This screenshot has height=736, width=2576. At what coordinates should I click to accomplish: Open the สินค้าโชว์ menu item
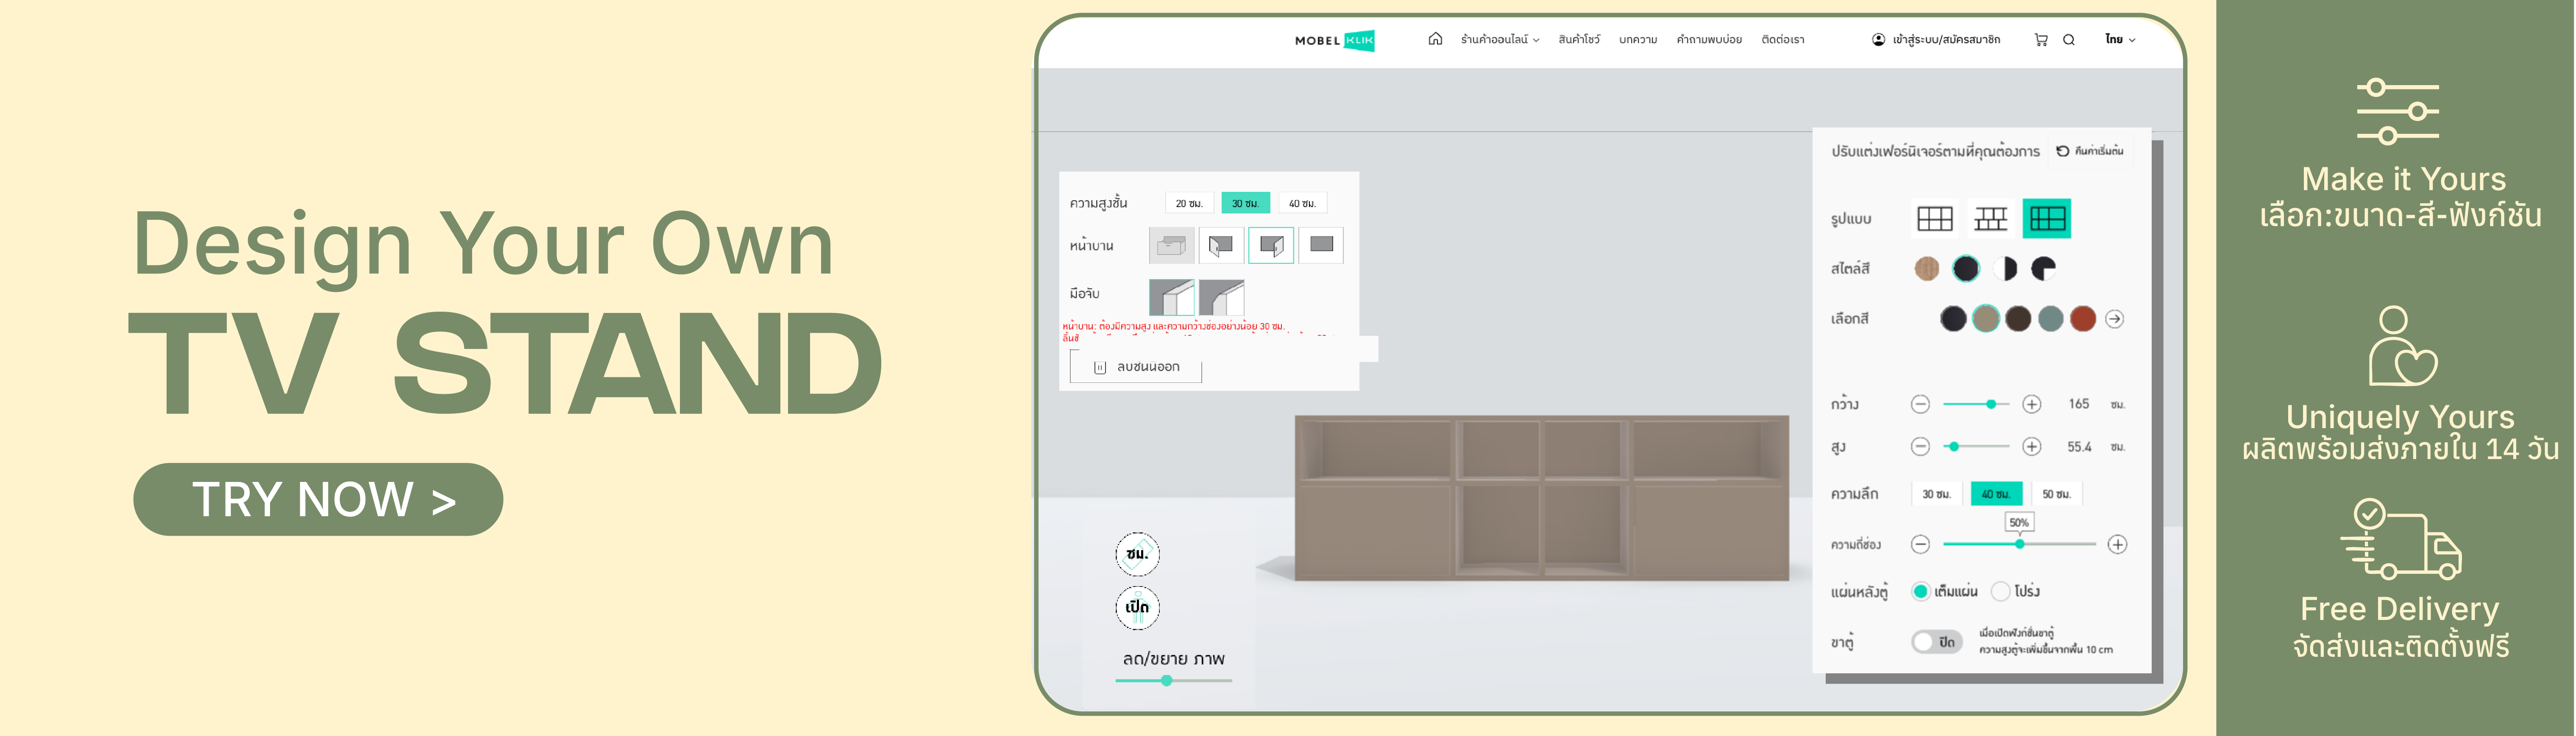(x=1578, y=40)
